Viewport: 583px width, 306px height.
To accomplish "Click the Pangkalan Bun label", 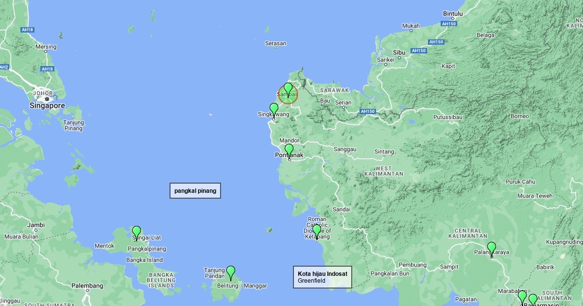I will [x=390, y=273].
